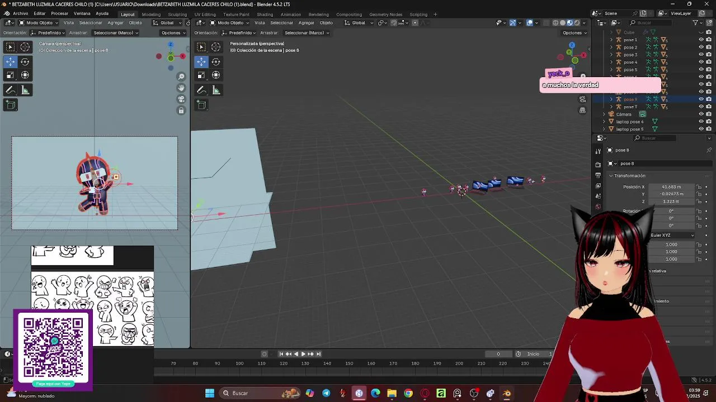Image resolution: width=716 pixels, height=402 pixels.
Task: Select the Measure tool in right viewport
Action: coord(216,90)
